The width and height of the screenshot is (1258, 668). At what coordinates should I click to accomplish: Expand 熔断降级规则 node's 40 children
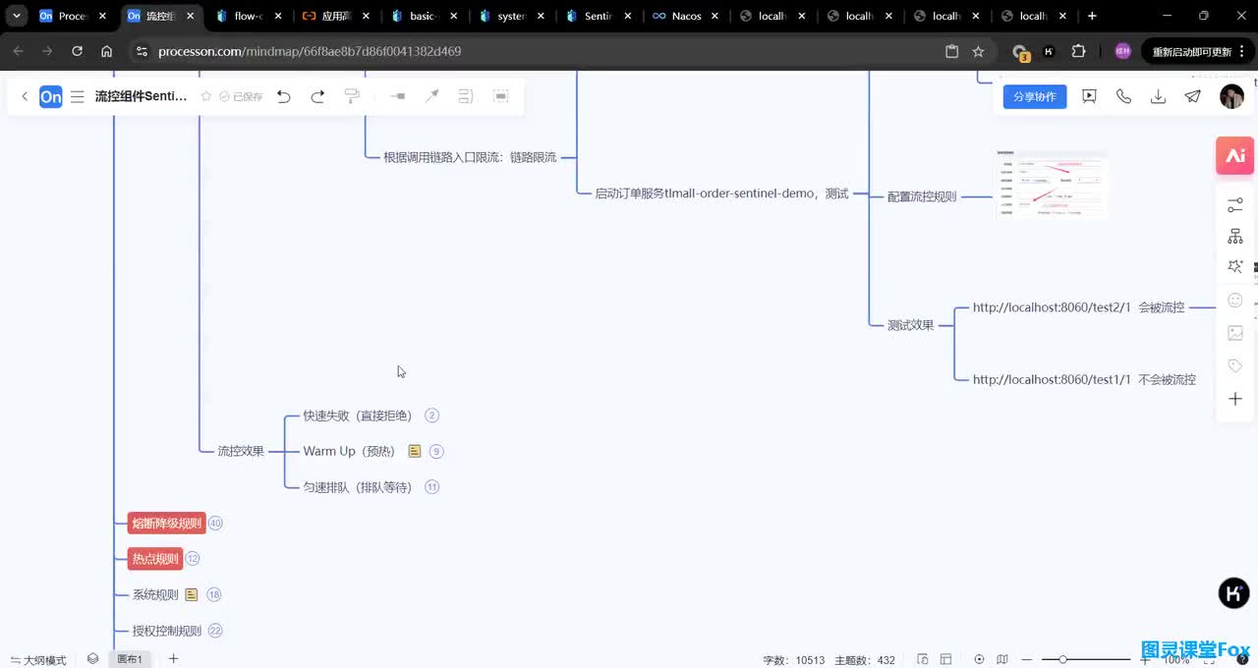tap(215, 524)
